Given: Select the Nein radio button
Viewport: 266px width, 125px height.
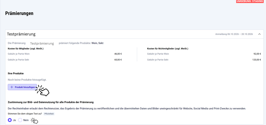Looking at the screenshot, I should (20, 120).
